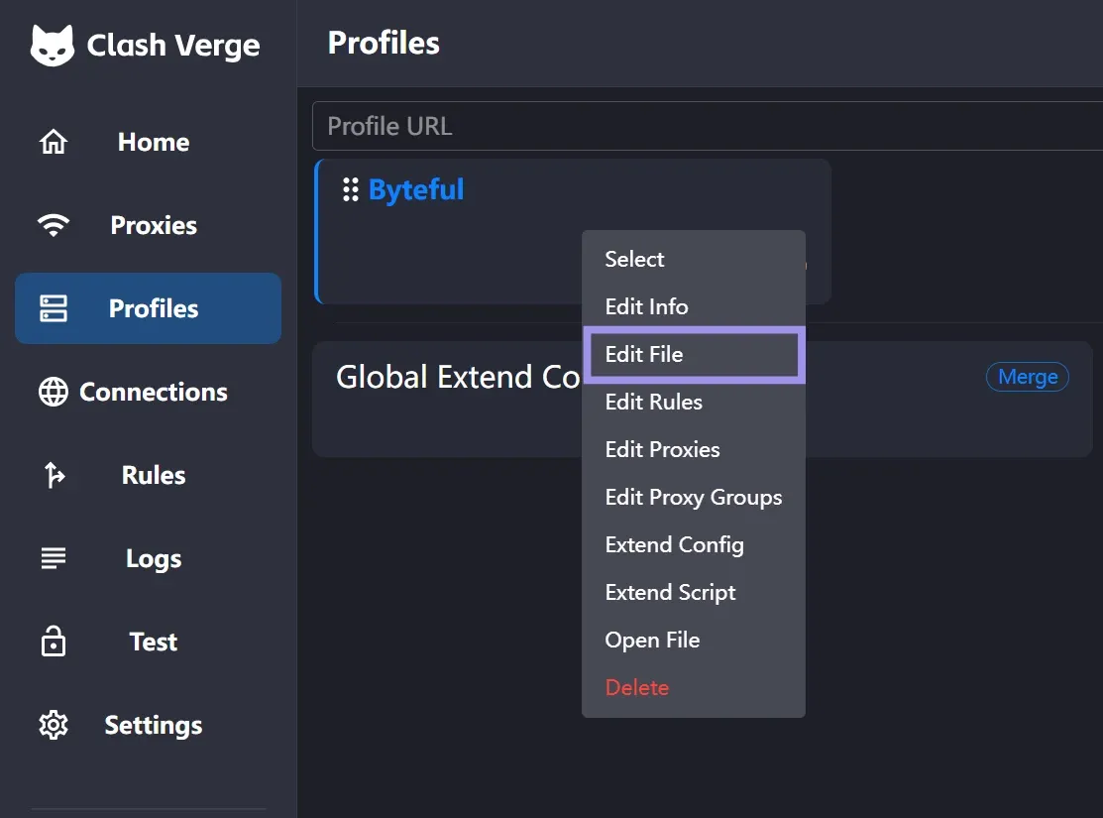
Task: Open the Settings page
Action: point(154,726)
